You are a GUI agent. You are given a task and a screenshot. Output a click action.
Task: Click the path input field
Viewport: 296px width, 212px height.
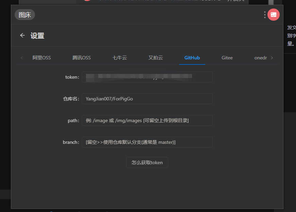click(147, 120)
